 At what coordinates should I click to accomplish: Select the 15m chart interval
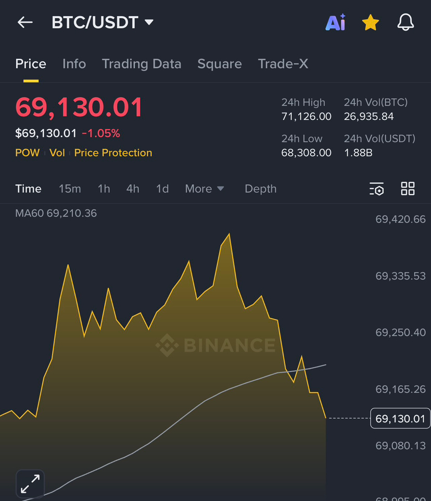[x=70, y=189]
